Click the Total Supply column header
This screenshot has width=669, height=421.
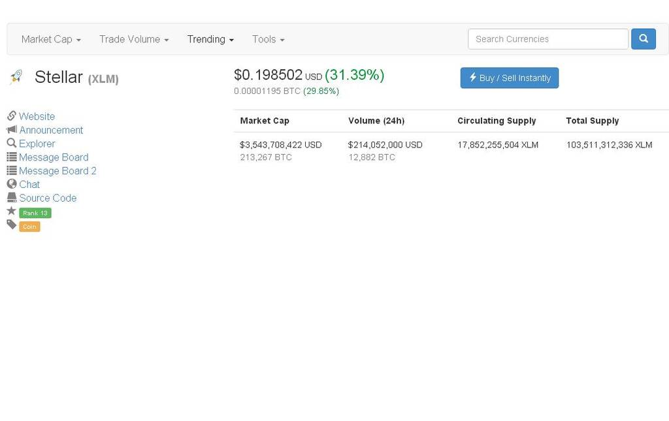coord(592,121)
